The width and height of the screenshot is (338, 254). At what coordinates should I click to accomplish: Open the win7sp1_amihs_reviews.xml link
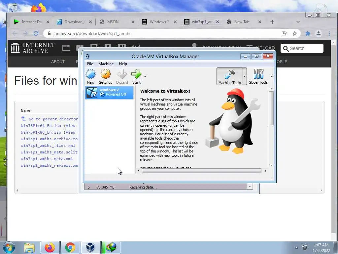coord(50,165)
